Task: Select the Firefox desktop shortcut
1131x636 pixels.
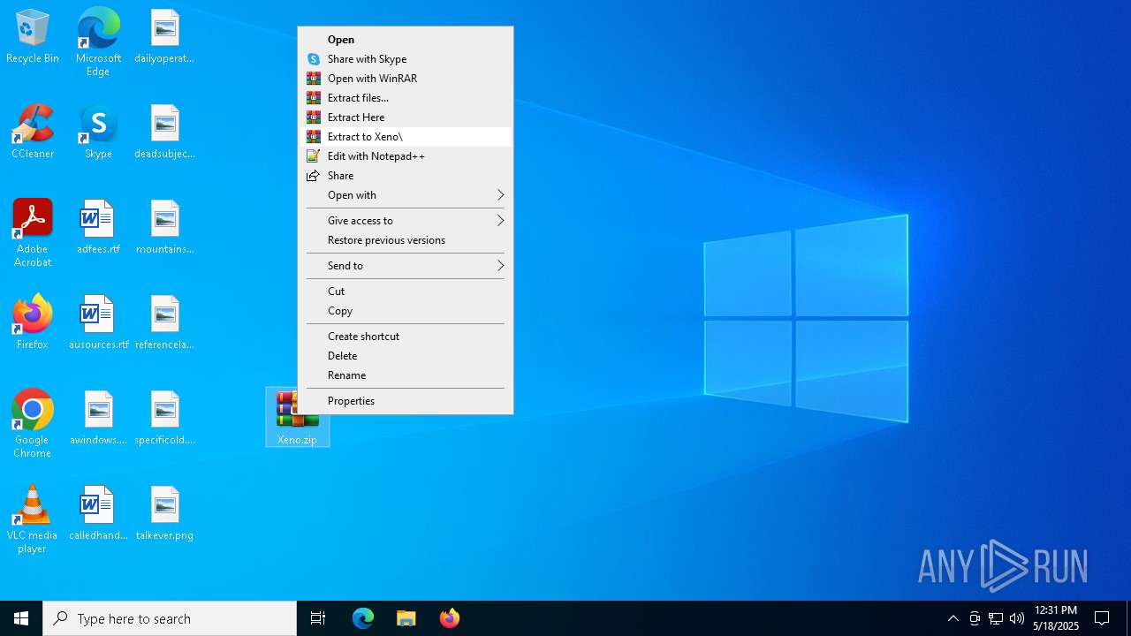Action: tap(33, 323)
